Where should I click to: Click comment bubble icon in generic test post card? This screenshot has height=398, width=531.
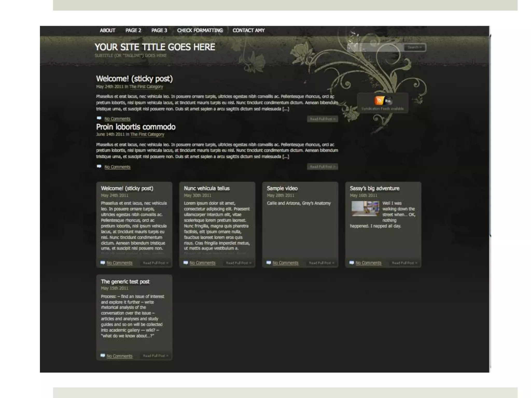pos(103,356)
